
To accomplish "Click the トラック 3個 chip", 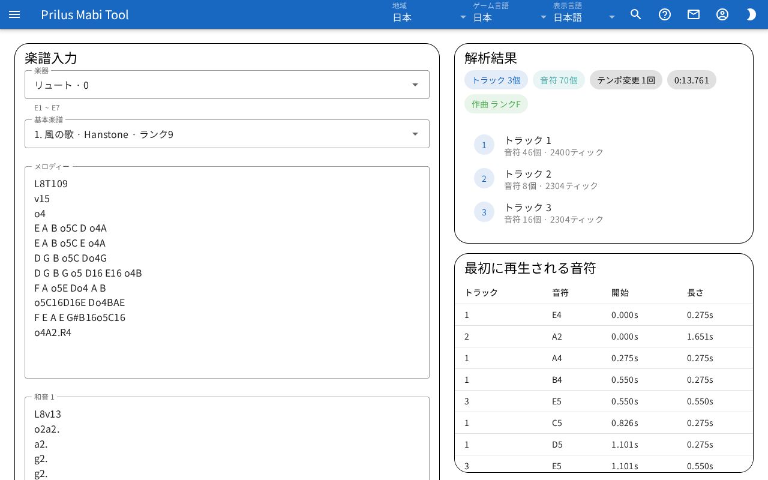I will [496, 80].
